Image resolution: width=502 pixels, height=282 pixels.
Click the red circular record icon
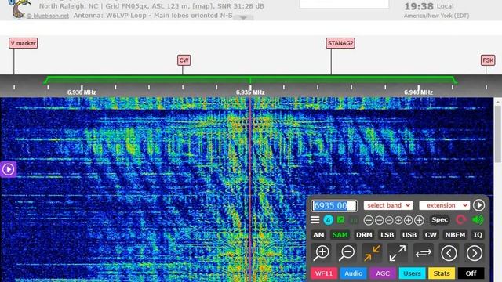[x=461, y=219]
